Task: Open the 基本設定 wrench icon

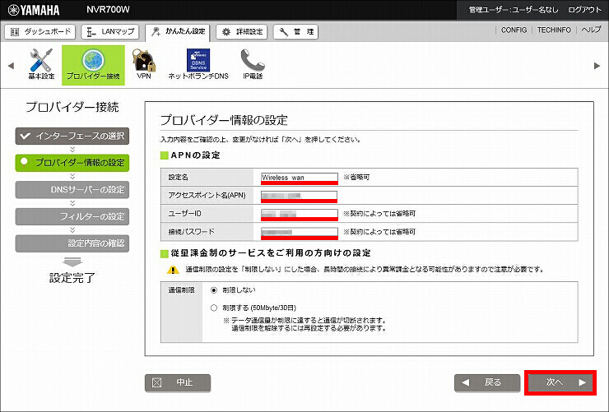Action: (41, 64)
